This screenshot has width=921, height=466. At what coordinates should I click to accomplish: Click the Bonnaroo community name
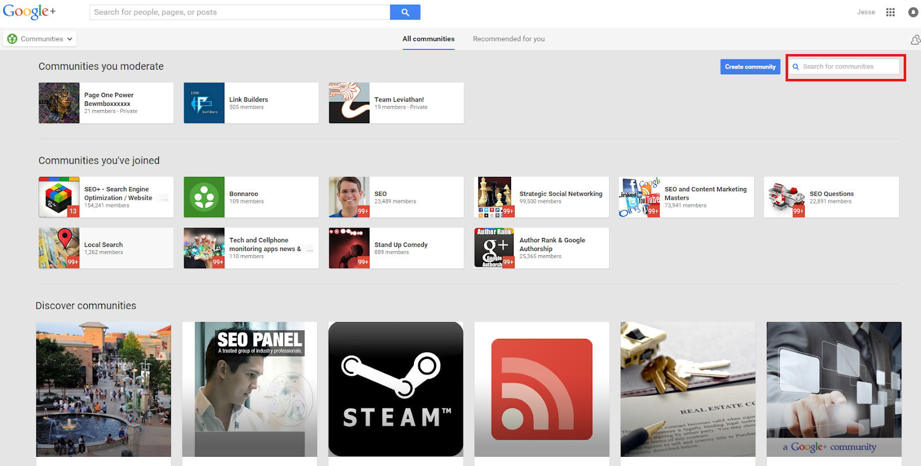click(x=243, y=194)
